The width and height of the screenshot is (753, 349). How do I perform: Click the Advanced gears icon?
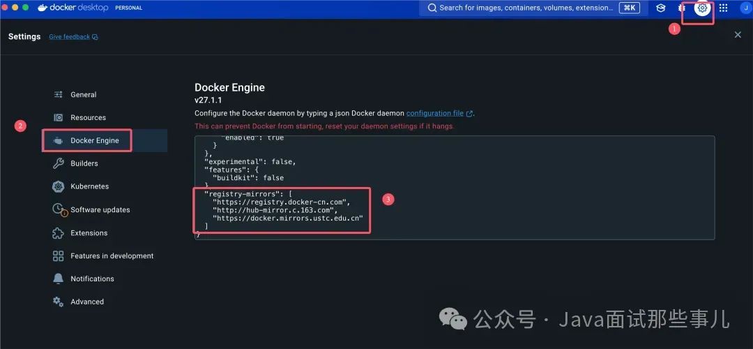58,302
